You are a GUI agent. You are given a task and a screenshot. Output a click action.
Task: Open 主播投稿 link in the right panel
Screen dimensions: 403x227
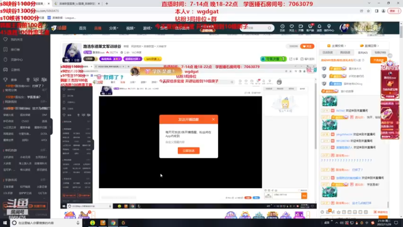pyautogui.click(x=337, y=46)
